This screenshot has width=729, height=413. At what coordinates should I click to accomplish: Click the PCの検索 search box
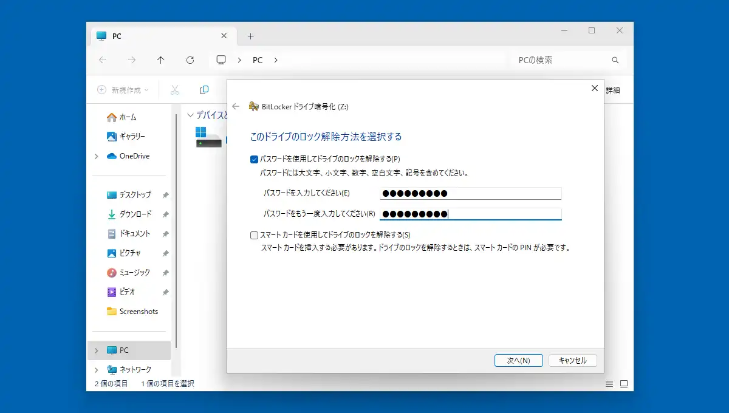[x=569, y=60]
